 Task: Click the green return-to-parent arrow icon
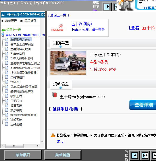coord(4,30)
